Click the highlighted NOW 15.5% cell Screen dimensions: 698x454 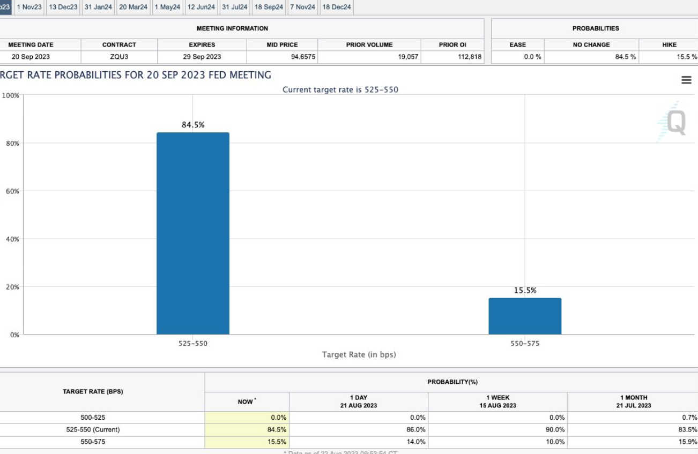[247, 442]
